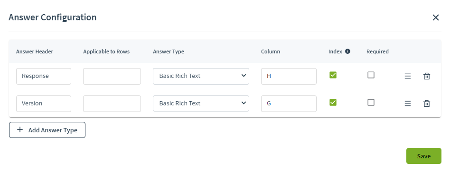The image size is (450, 172).
Task: Focus Applicable to Rows field for Version
Action: coord(112,103)
